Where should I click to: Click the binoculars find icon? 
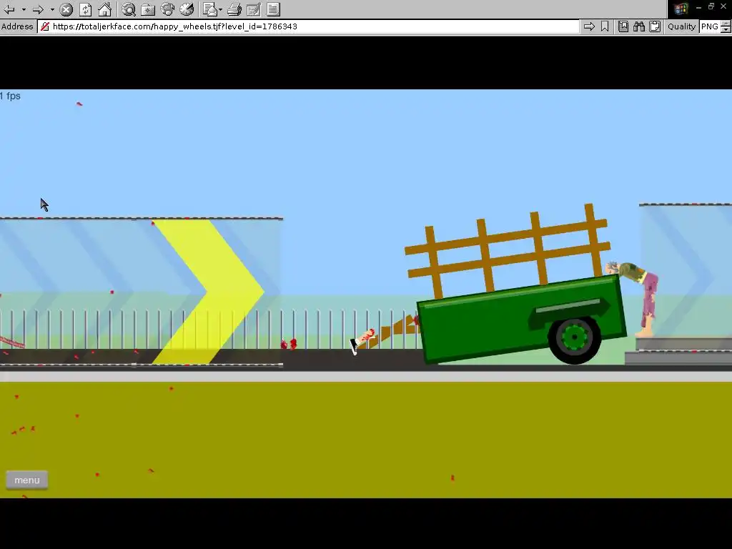[639, 26]
